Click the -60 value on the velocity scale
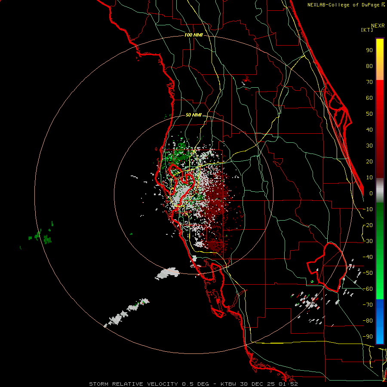 tap(368, 289)
